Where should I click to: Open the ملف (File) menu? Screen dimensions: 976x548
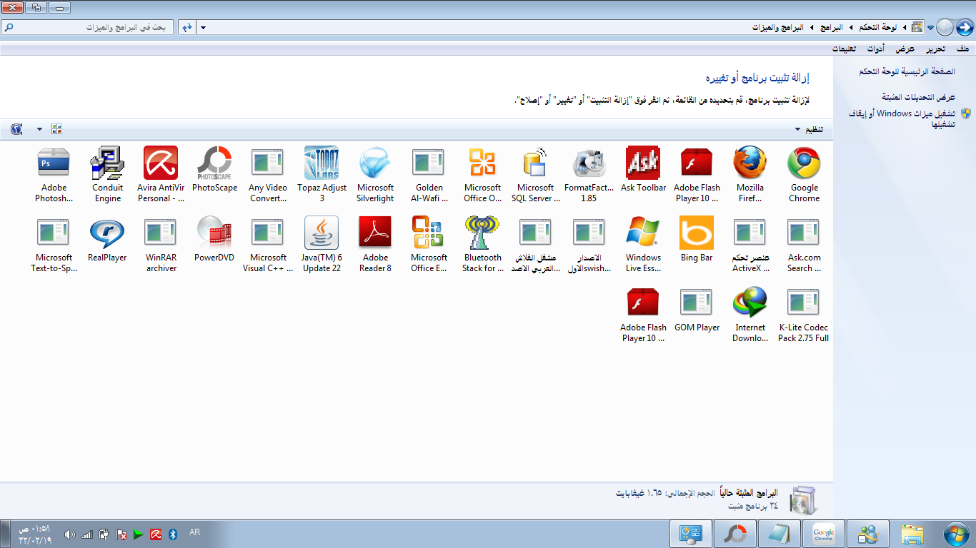962,49
